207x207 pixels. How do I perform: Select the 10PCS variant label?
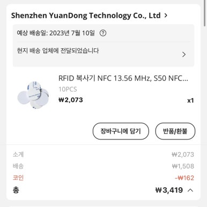point(68,89)
